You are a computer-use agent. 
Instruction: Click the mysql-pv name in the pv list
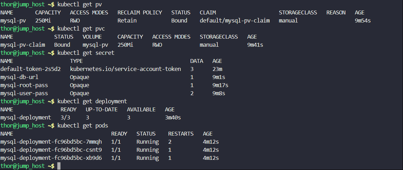(11, 20)
